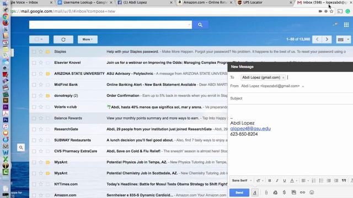Change the From address dropdown

pos(303,86)
